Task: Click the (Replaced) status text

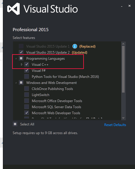Action: coord(87,46)
